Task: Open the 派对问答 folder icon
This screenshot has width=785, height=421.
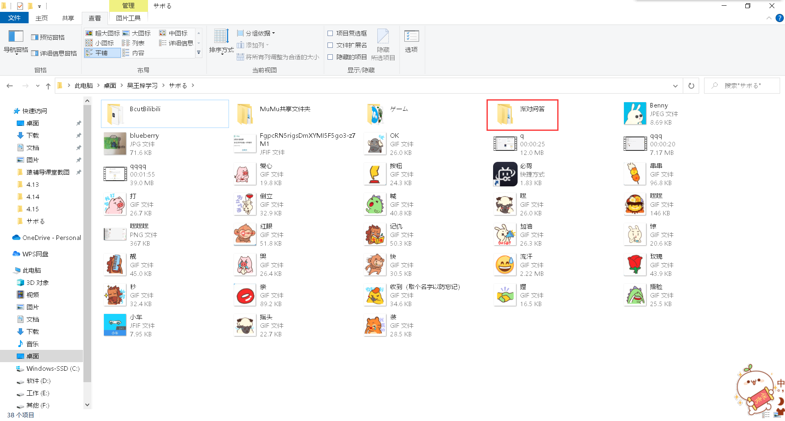Action: (x=505, y=114)
